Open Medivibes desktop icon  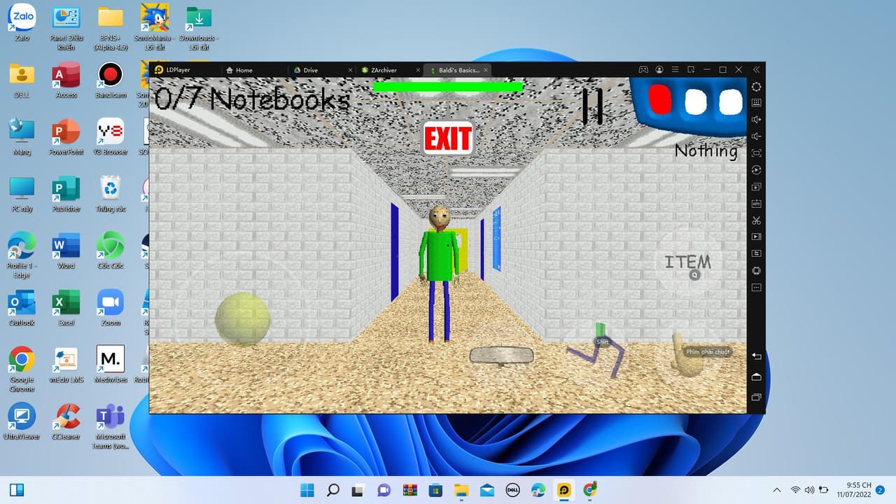click(x=111, y=364)
